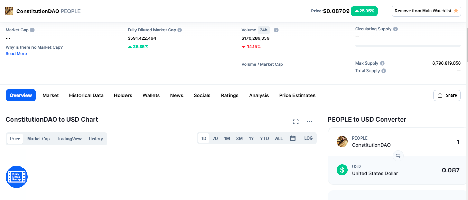The width and height of the screenshot is (468, 200).
Task: Open the calendar date range picker
Action: [293, 138]
